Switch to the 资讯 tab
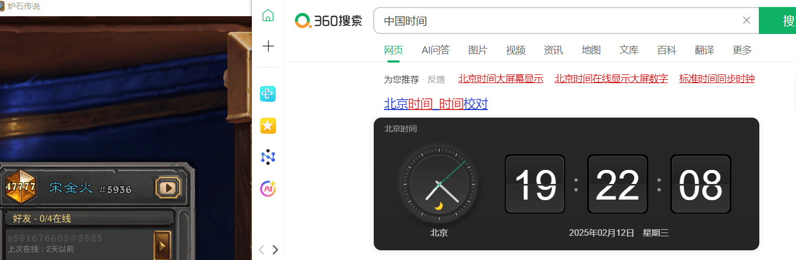 click(553, 50)
